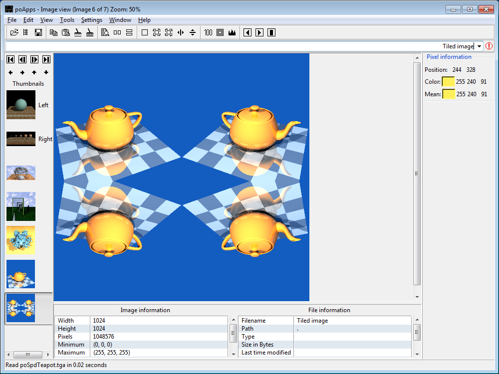Click the single empty square icon
Viewport: 499px width, 374px height.
145,32
